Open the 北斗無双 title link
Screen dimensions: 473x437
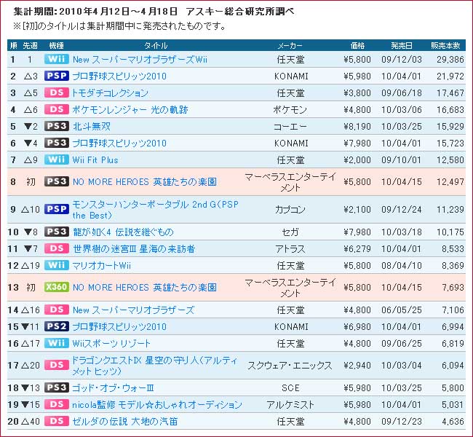tap(92, 126)
